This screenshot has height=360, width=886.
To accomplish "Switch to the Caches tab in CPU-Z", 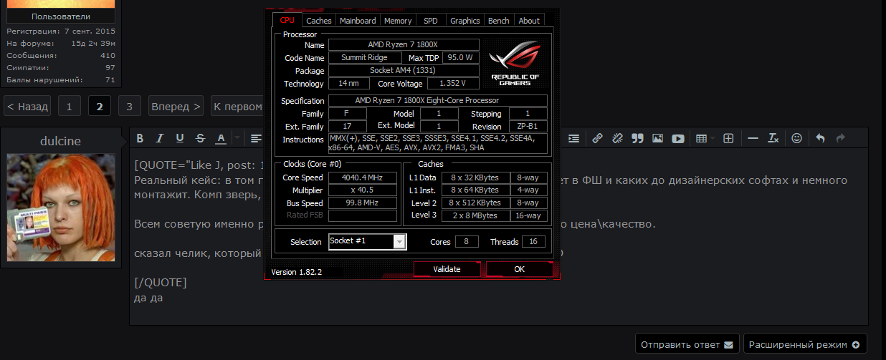I will [319, 21].
